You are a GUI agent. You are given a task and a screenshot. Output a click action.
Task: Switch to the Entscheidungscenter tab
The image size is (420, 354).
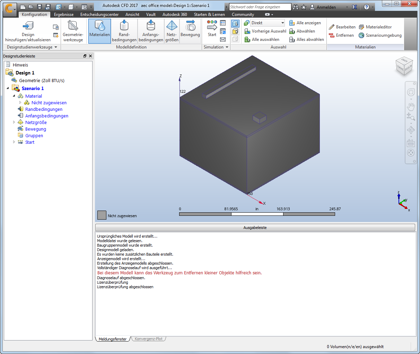tap(99, 15)
